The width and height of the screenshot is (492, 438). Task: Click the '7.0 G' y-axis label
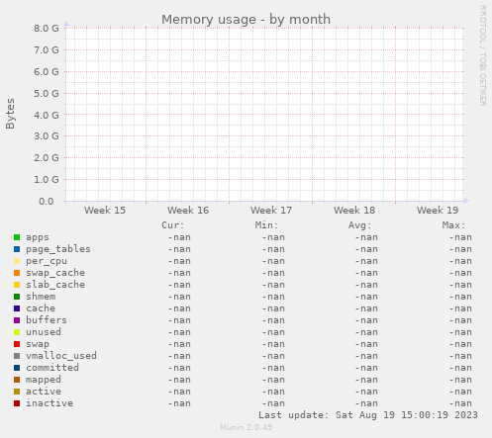click(47, 50)
